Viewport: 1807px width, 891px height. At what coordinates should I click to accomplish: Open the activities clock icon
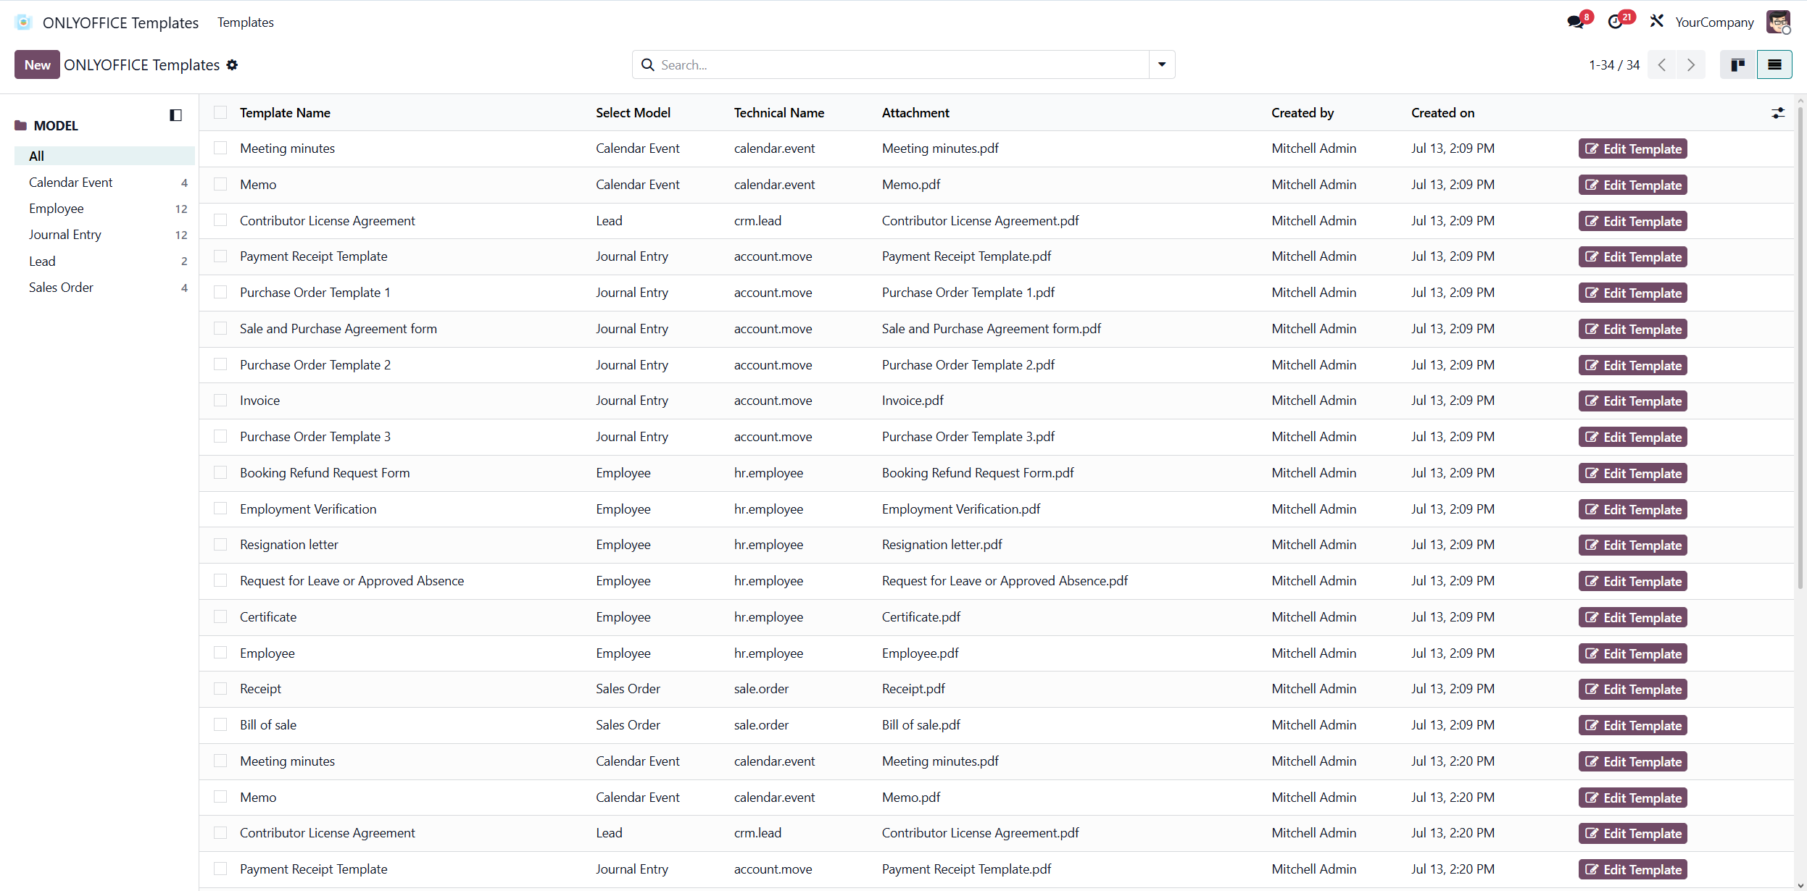1616,22
